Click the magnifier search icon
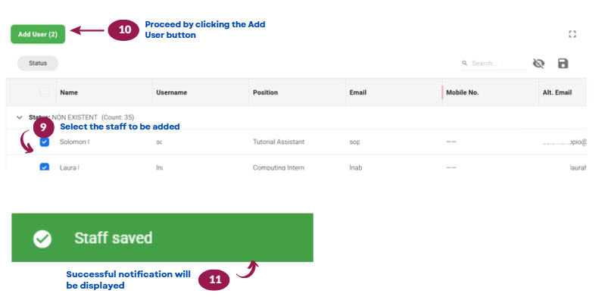Screen dimensions: 608x306 465,63
